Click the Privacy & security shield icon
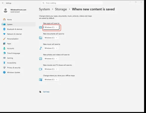The width and height of the screenshot is (146, 113). [x=4, y=67]
